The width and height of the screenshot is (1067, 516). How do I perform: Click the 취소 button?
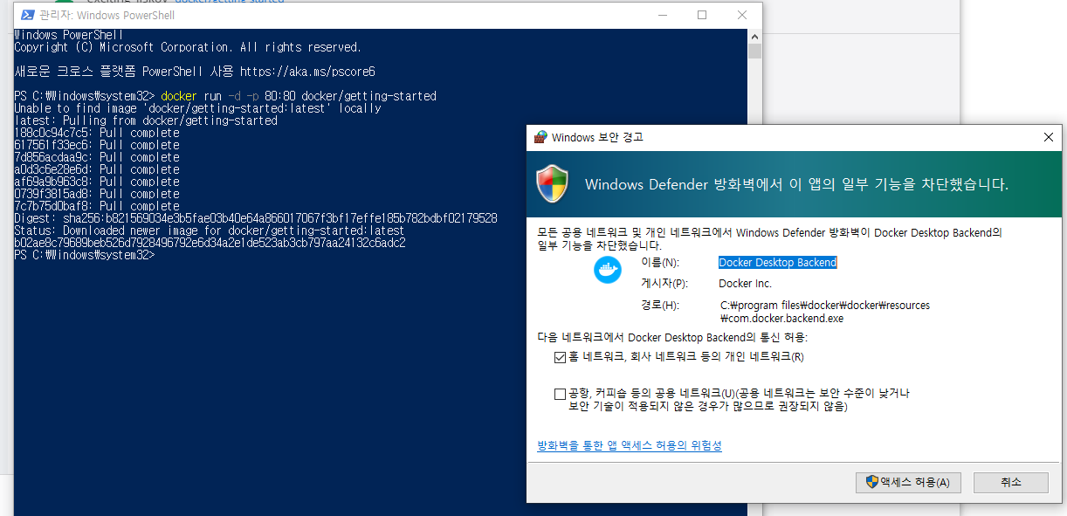[x=1011, y=482]
